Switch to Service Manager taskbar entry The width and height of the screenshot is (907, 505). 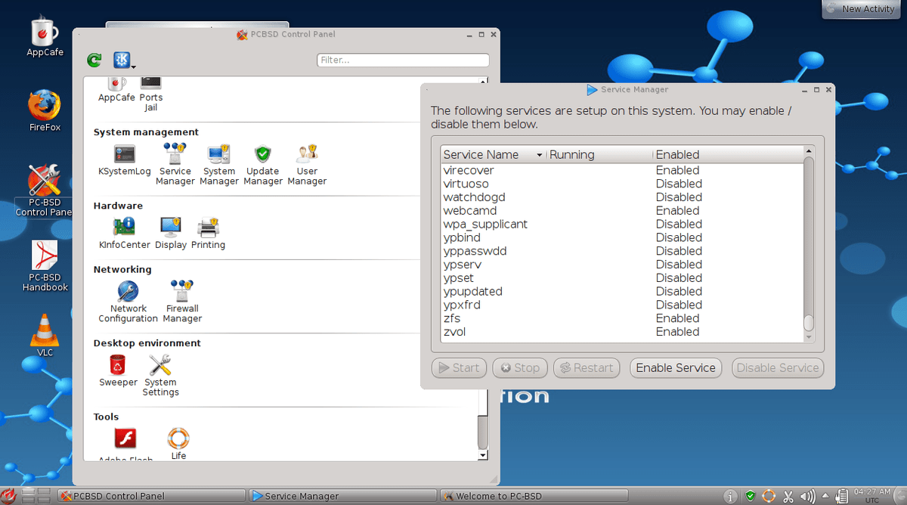click(342, 496)
